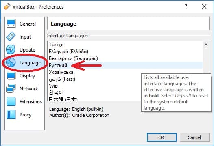Go to the Proxy section label
214x146 pixels.
tap(26, 115)
